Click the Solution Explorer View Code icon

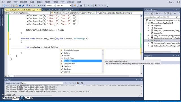(x=175, y=14)
